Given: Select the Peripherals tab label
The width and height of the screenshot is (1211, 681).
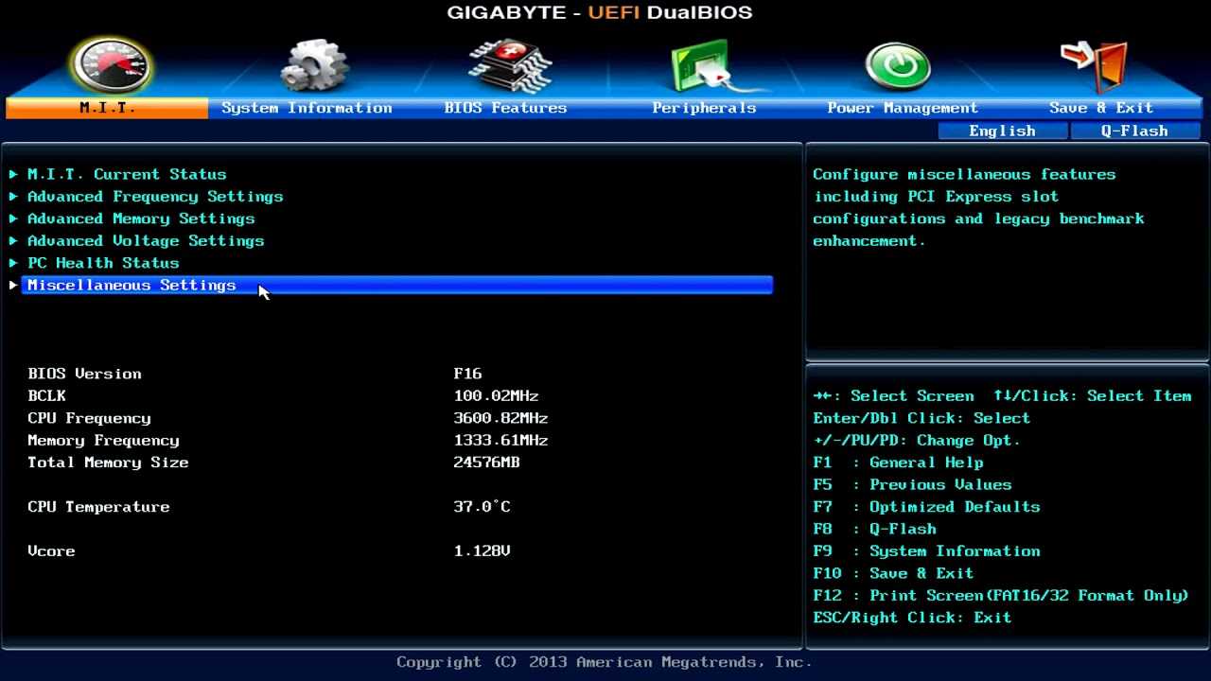Looking at the screenshot, I should [704, 108].
